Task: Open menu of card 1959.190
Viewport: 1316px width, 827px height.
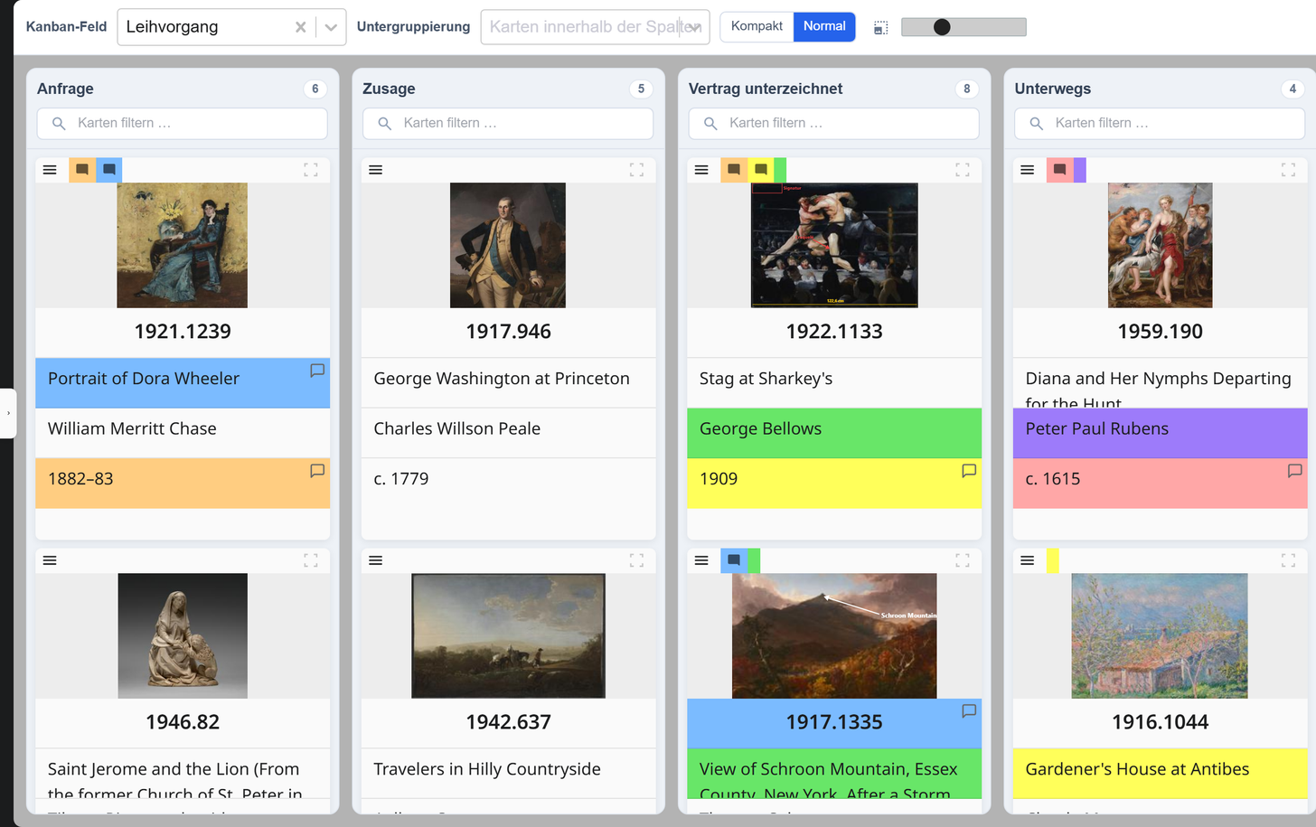Action: click(1028, 170)
